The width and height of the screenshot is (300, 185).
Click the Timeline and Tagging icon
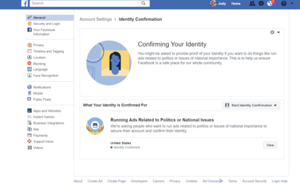29,51
